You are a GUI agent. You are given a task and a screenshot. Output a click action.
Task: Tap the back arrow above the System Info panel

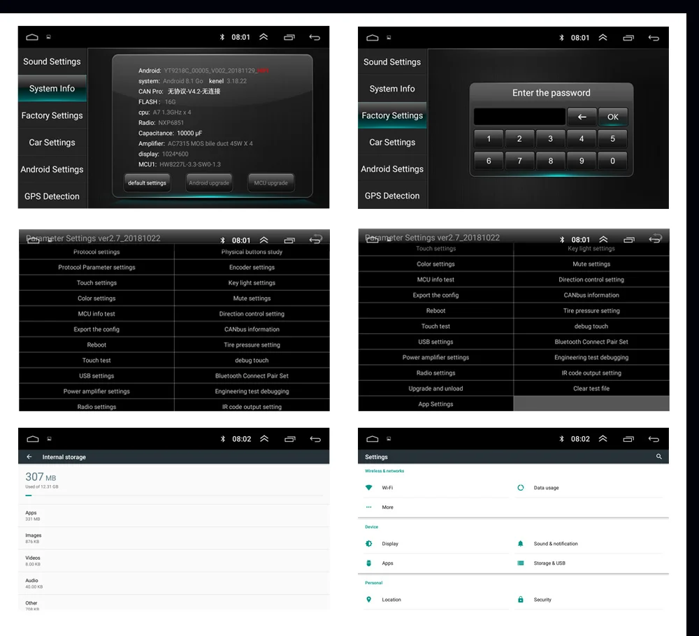click(x=315, y=38)
